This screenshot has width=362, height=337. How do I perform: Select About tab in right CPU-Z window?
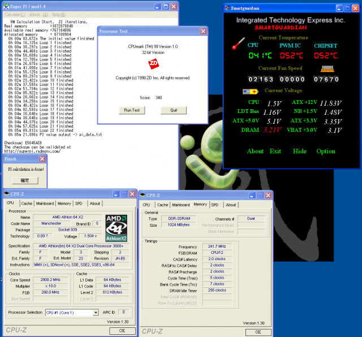coord(231,205)
